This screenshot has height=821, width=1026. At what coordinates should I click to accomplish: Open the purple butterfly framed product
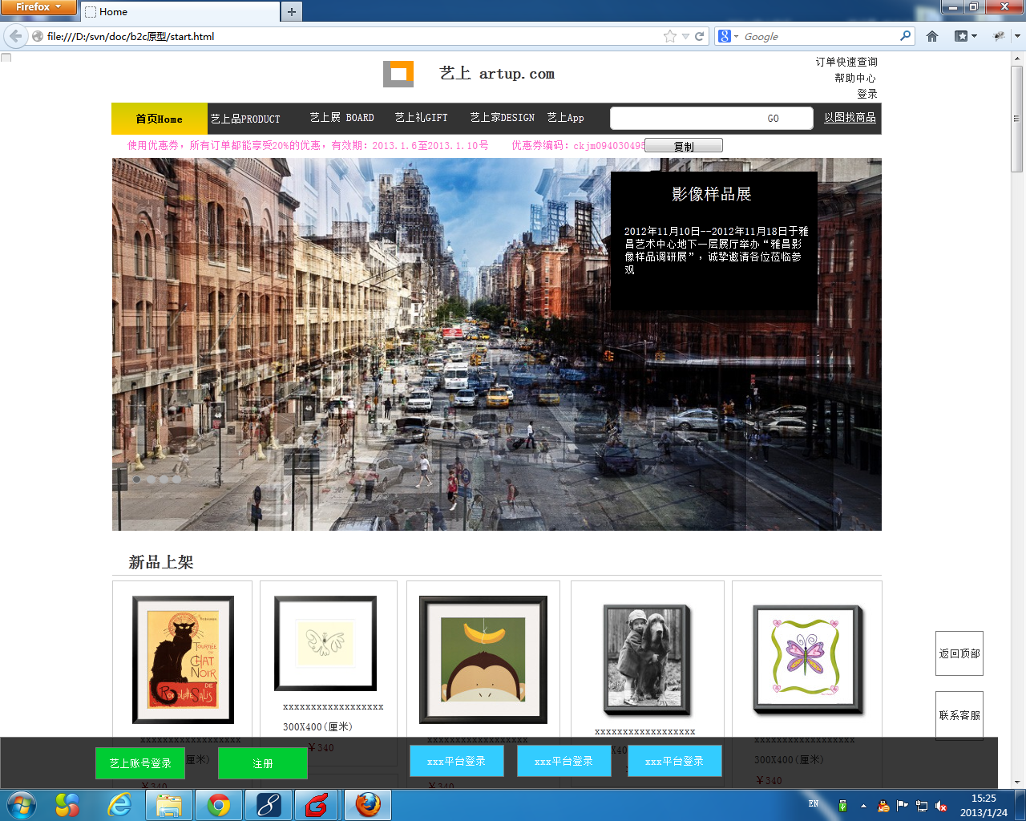(x=808, y=660)
